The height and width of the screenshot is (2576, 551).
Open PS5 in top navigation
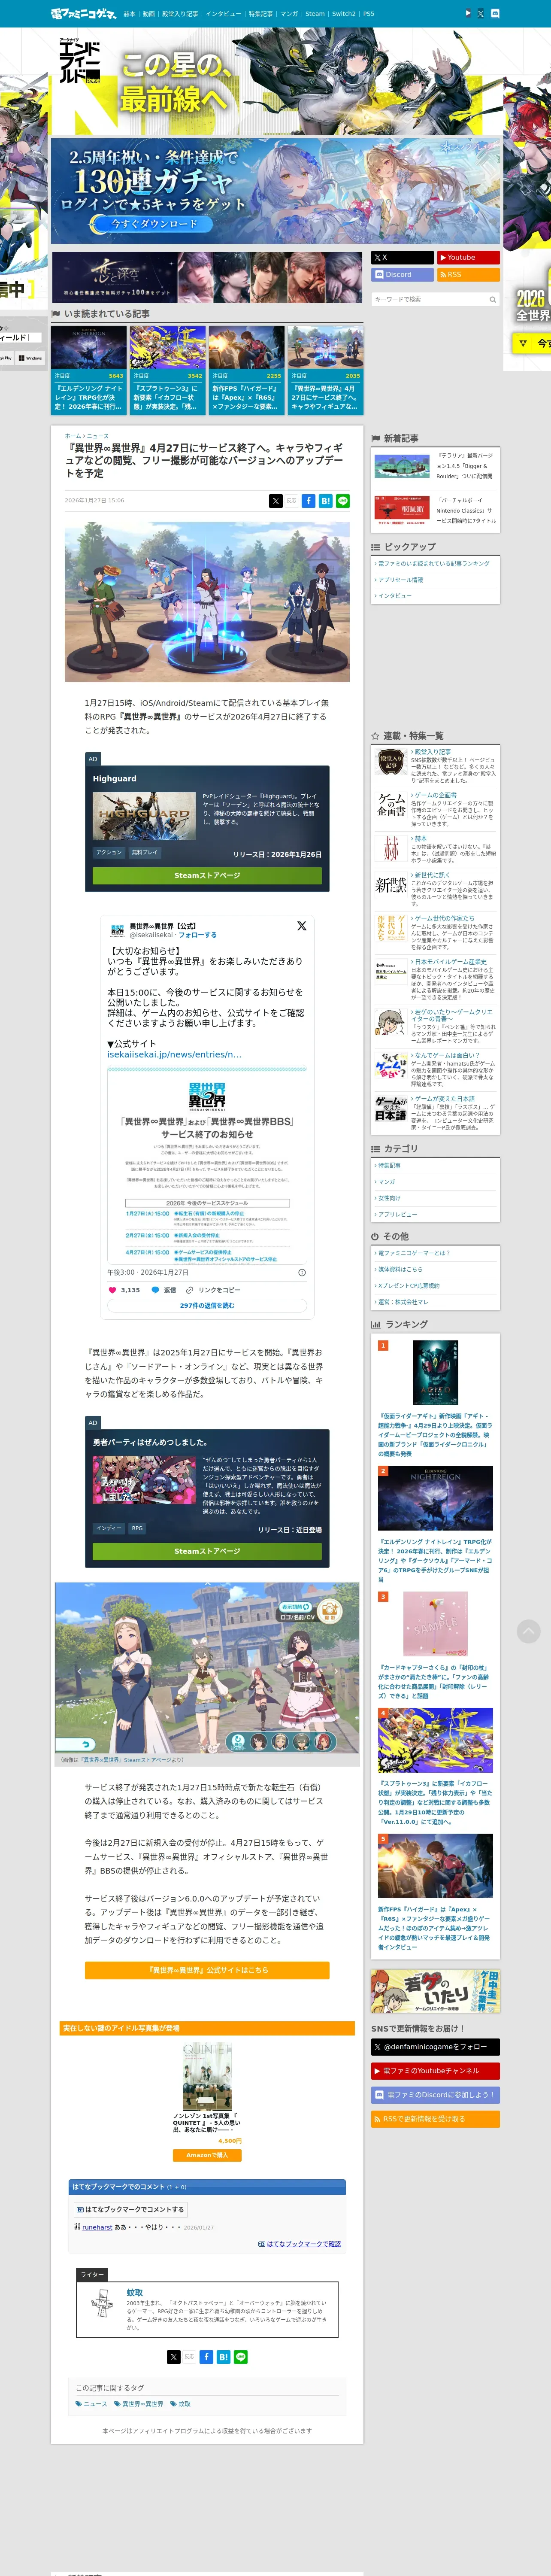click(x=369, y=14)
